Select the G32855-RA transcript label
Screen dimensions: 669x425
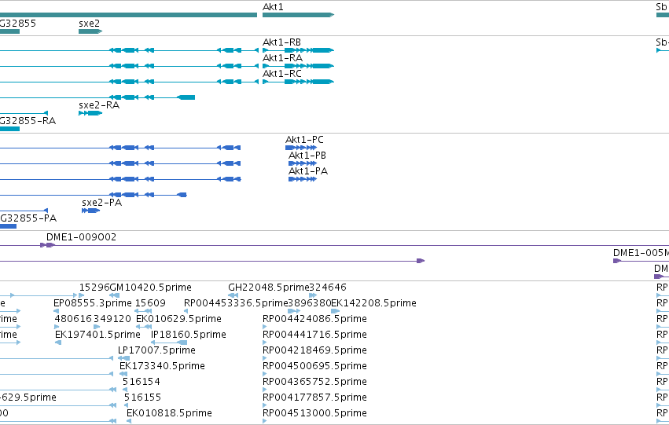(x=28, y=121)
